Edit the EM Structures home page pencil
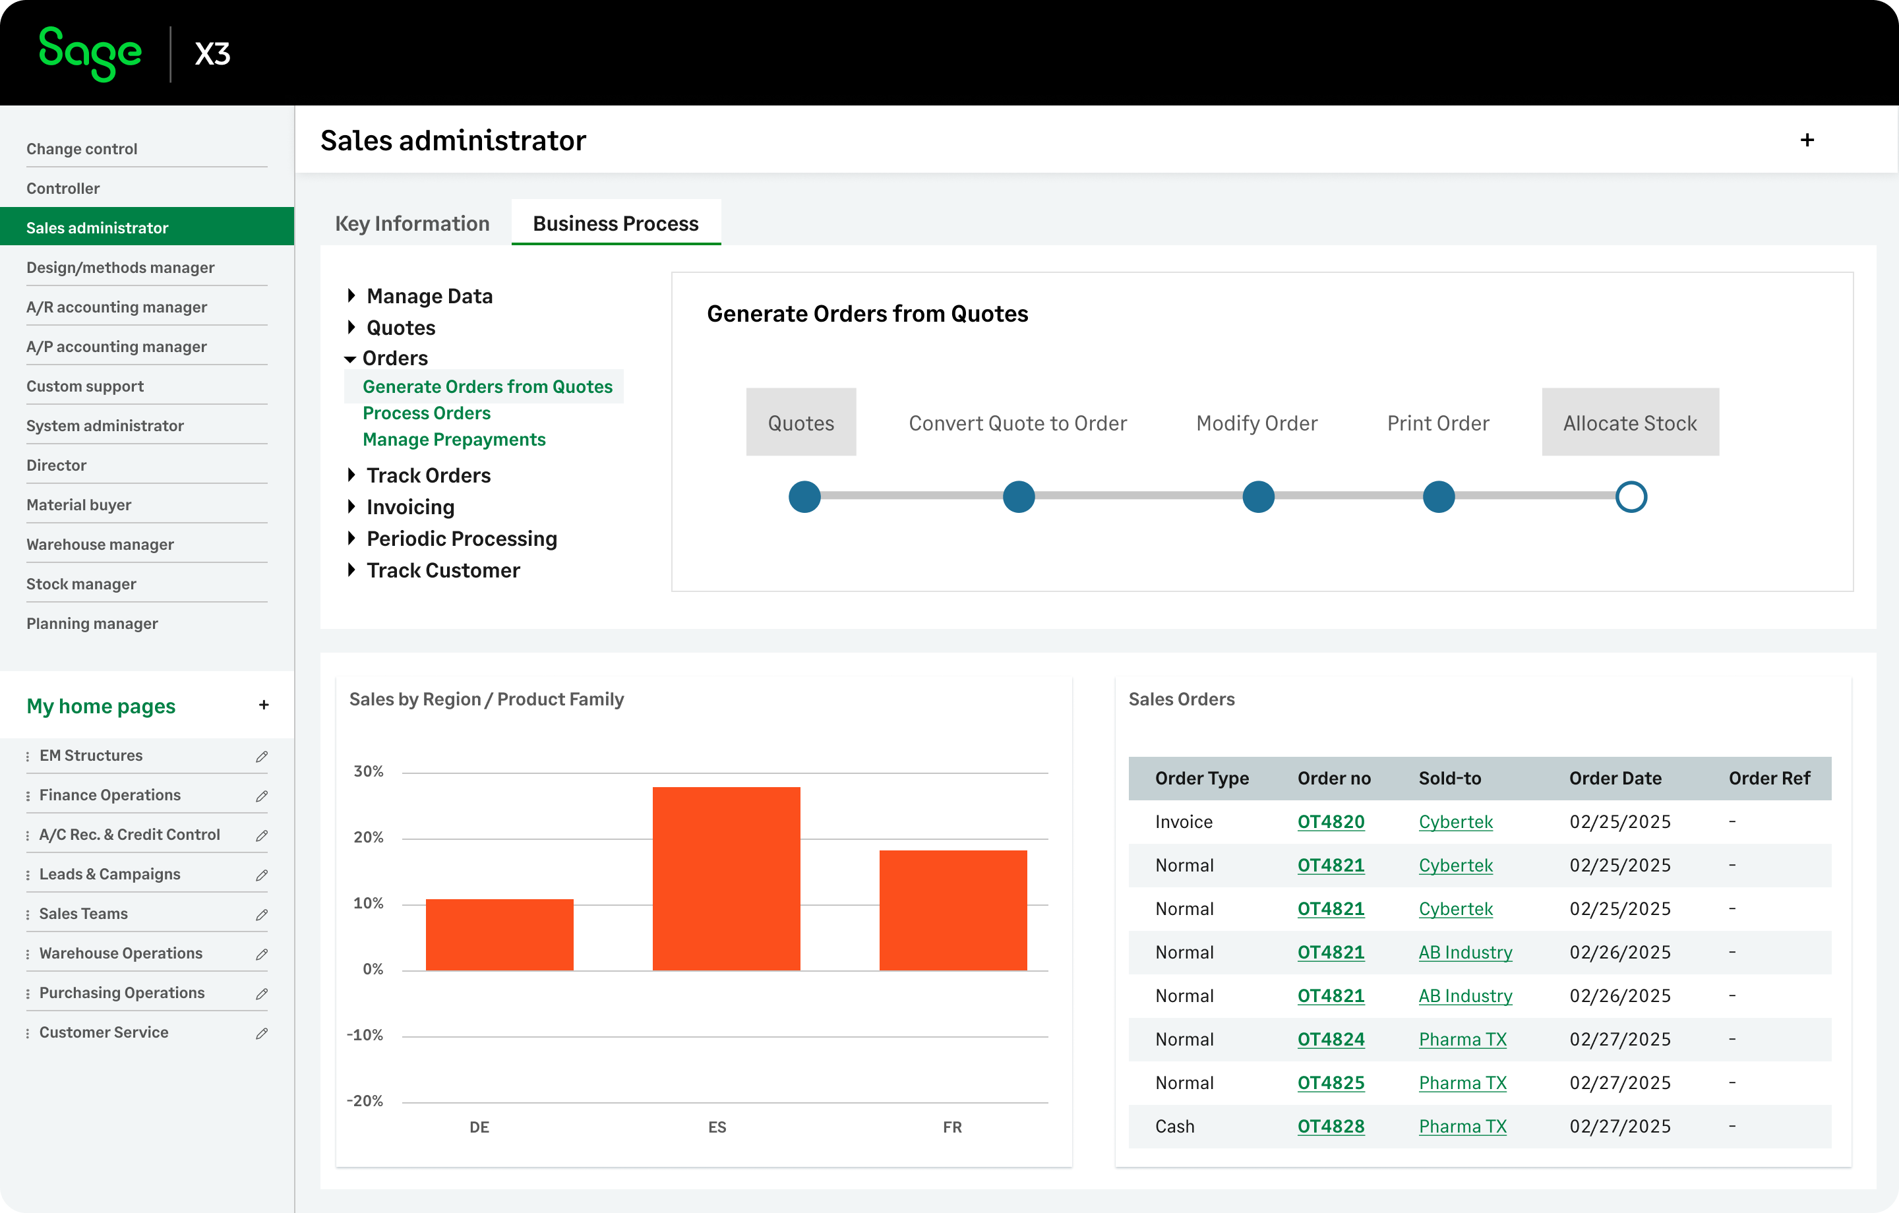1899x1213 pixels. 262,756
